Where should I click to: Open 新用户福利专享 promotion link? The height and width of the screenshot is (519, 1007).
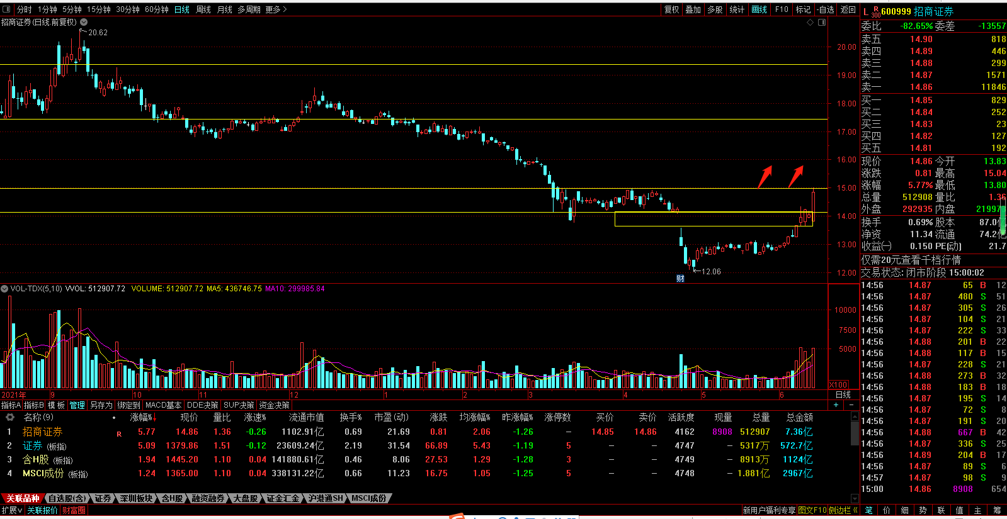[x=769, y=510]
